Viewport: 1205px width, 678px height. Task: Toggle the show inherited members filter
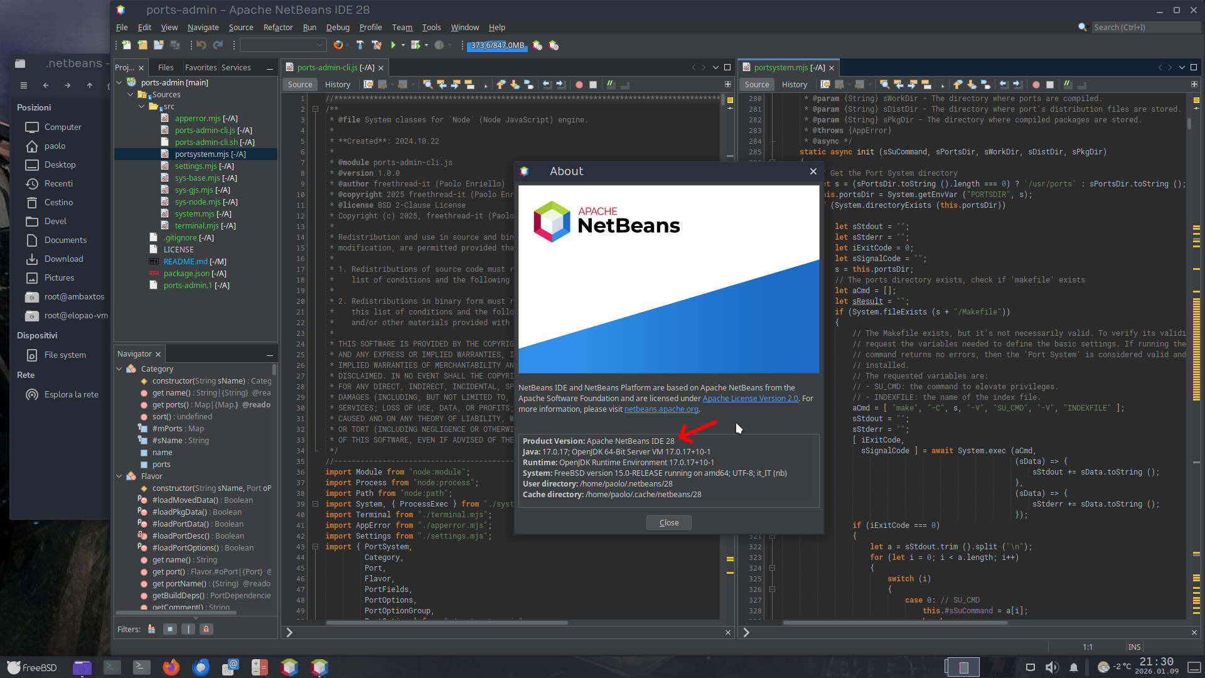[151, 629]
